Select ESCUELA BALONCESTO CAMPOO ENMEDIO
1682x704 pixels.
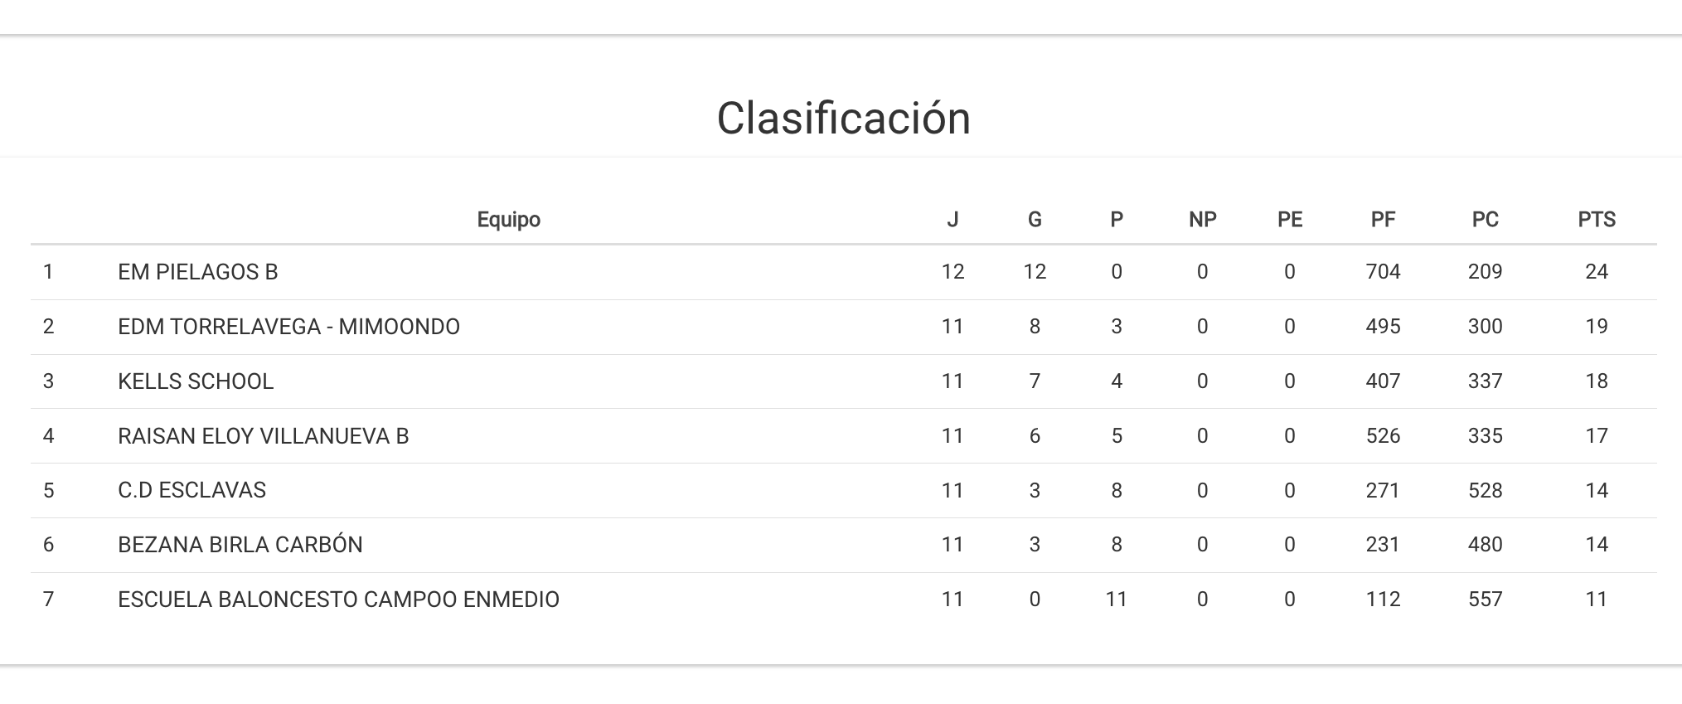(338, 600)
